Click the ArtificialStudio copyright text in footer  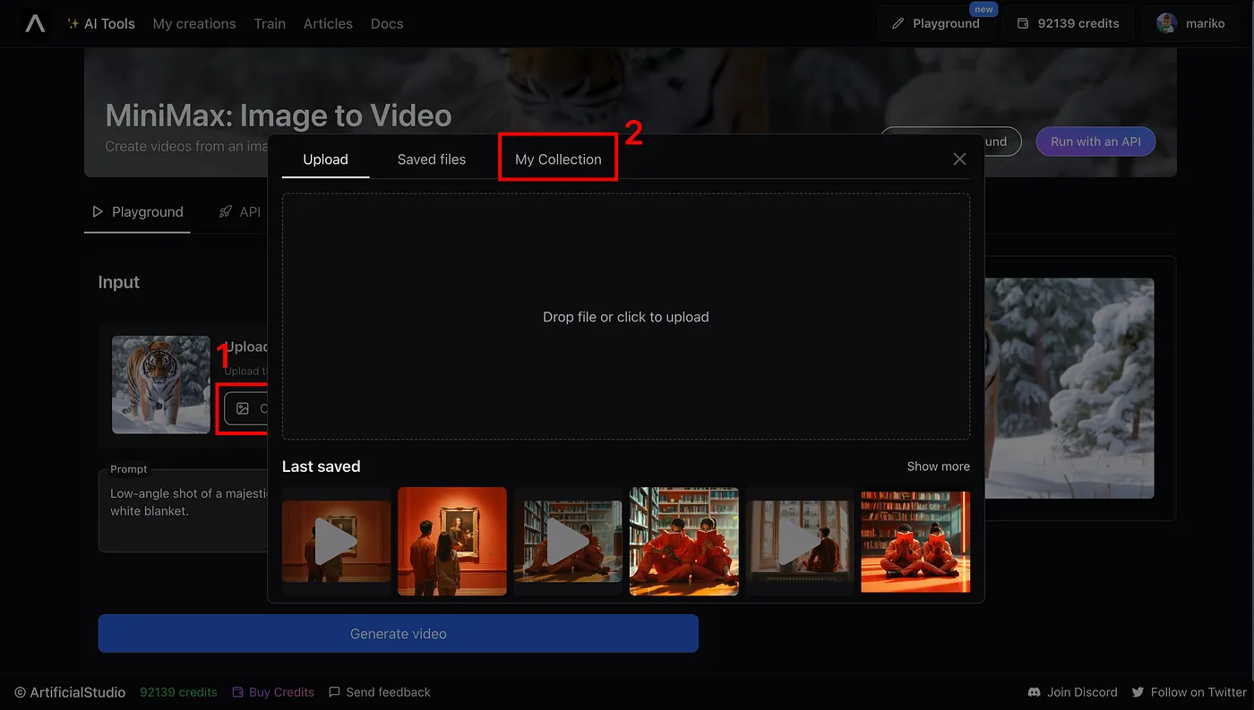click(x=70, y=692)
